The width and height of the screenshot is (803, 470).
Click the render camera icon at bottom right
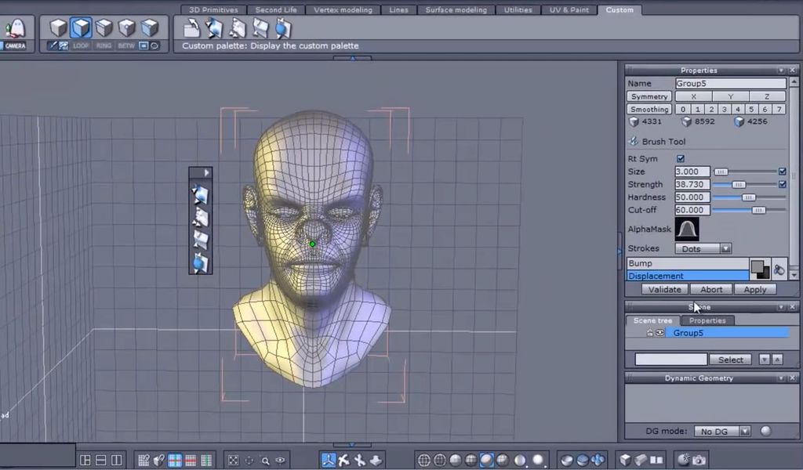click(700, 460)
